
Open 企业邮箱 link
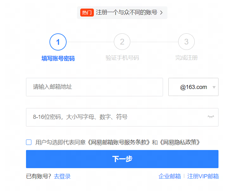pos(170,176)
